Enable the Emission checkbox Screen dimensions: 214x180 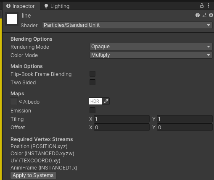92,110
